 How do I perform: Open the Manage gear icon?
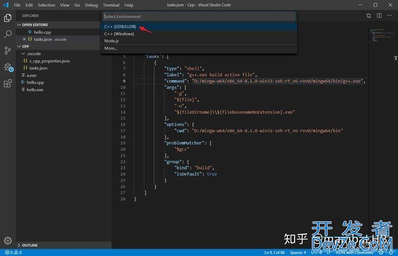click(x=8, y=241)
